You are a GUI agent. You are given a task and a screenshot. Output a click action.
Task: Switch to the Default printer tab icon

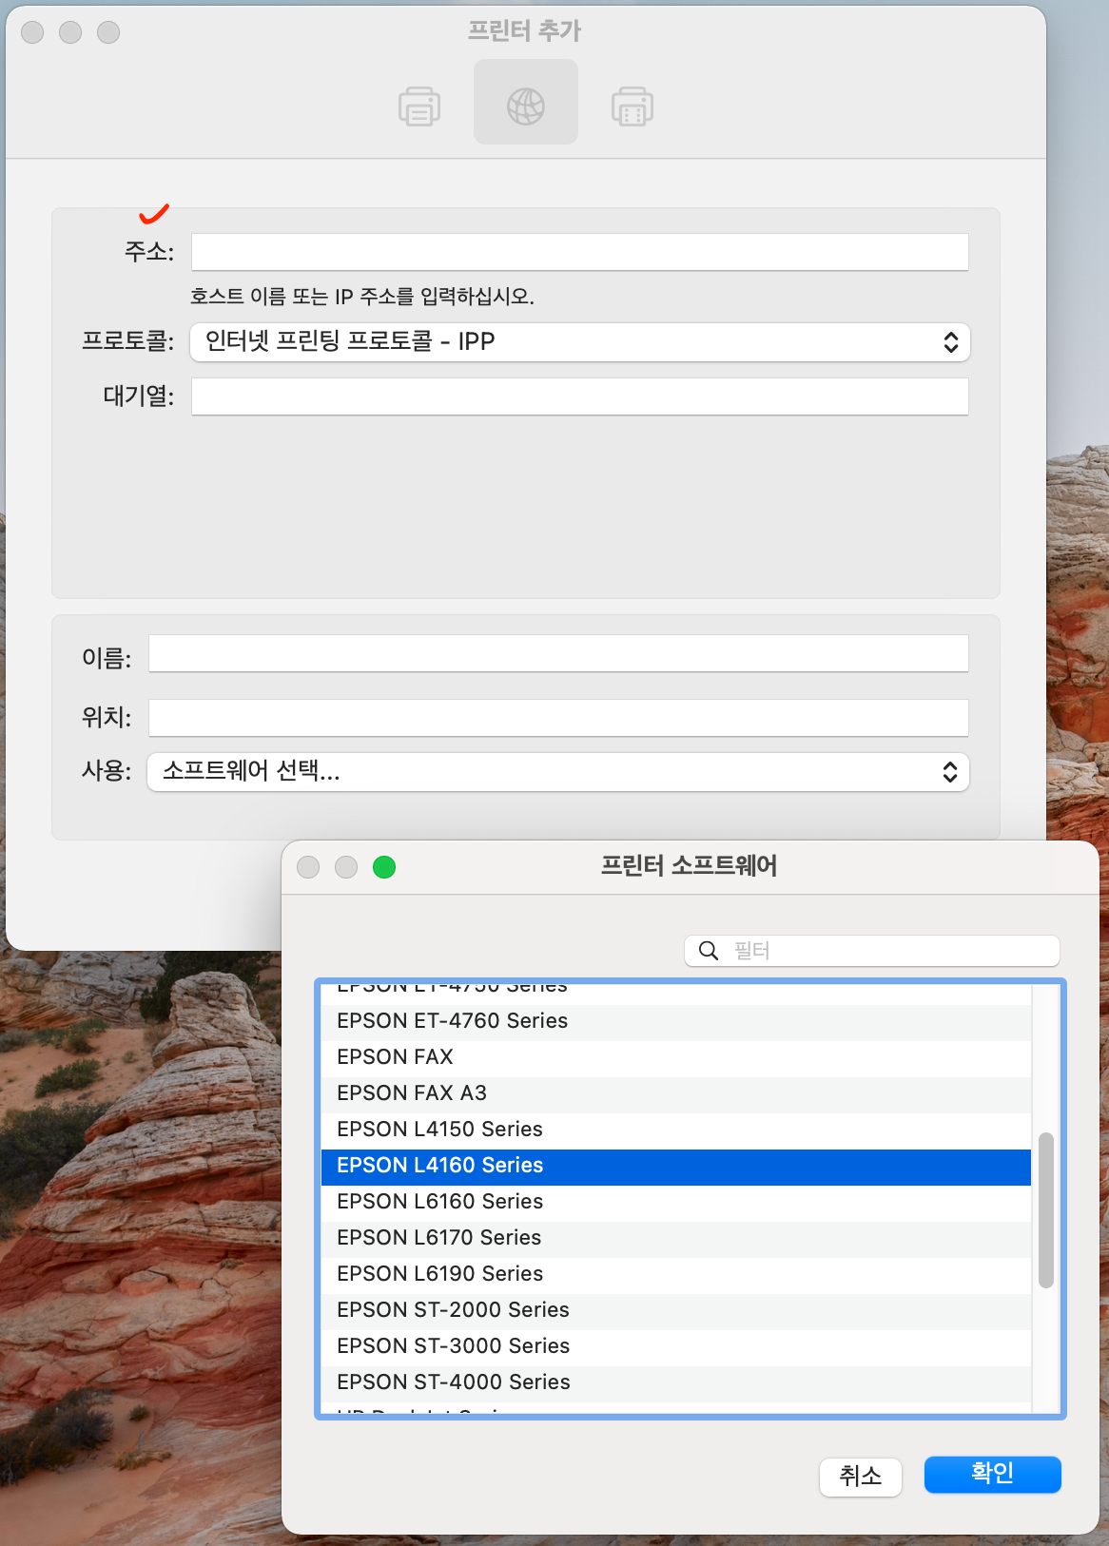pyautogui.click(x=419, y=106)
